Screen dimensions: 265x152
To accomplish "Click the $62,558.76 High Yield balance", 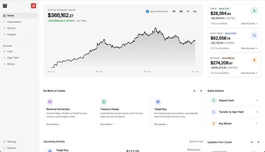I will pyautogui.click(x=221, y=38).
